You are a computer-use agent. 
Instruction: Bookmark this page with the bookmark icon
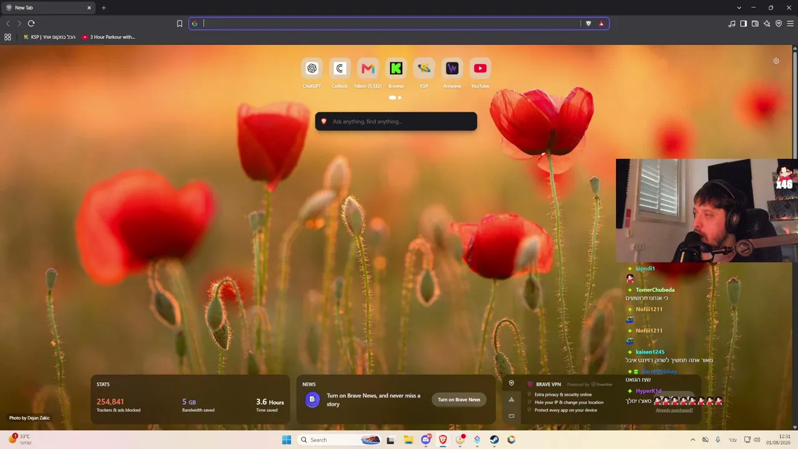pyautogui.click(x=180, y=24)
